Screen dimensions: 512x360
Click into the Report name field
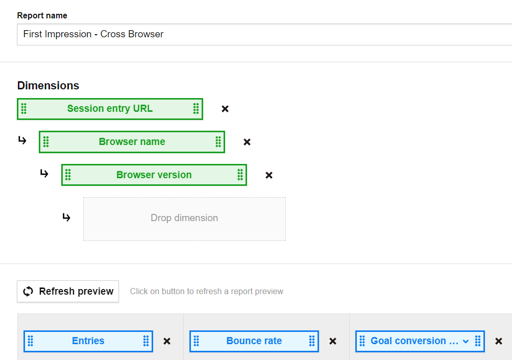point(255,35)
